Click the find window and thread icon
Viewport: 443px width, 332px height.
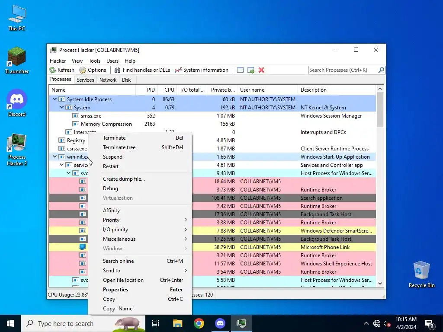click(250, 70)
